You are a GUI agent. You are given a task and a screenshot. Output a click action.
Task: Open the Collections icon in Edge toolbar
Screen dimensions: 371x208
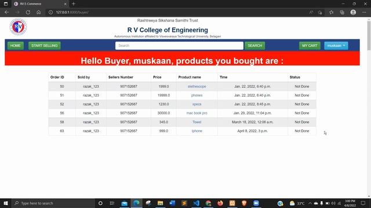[342, 12]
